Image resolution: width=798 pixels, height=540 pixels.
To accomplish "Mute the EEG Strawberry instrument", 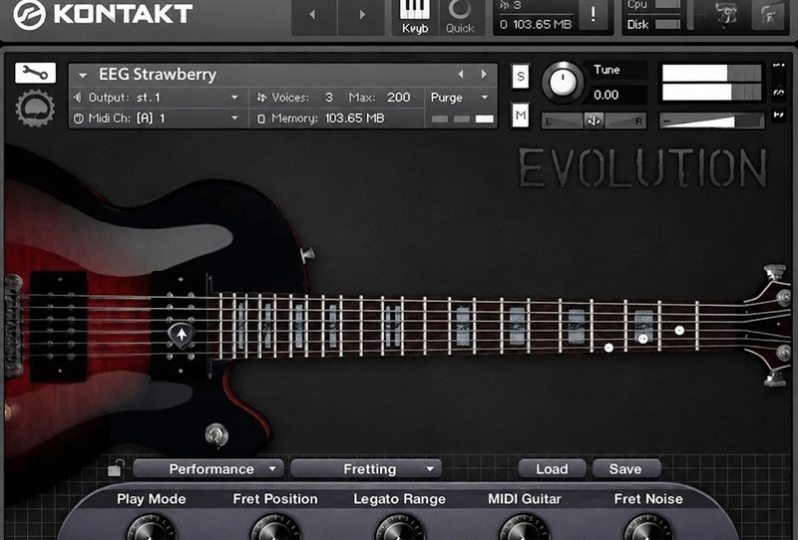I will tap(520, 115).
